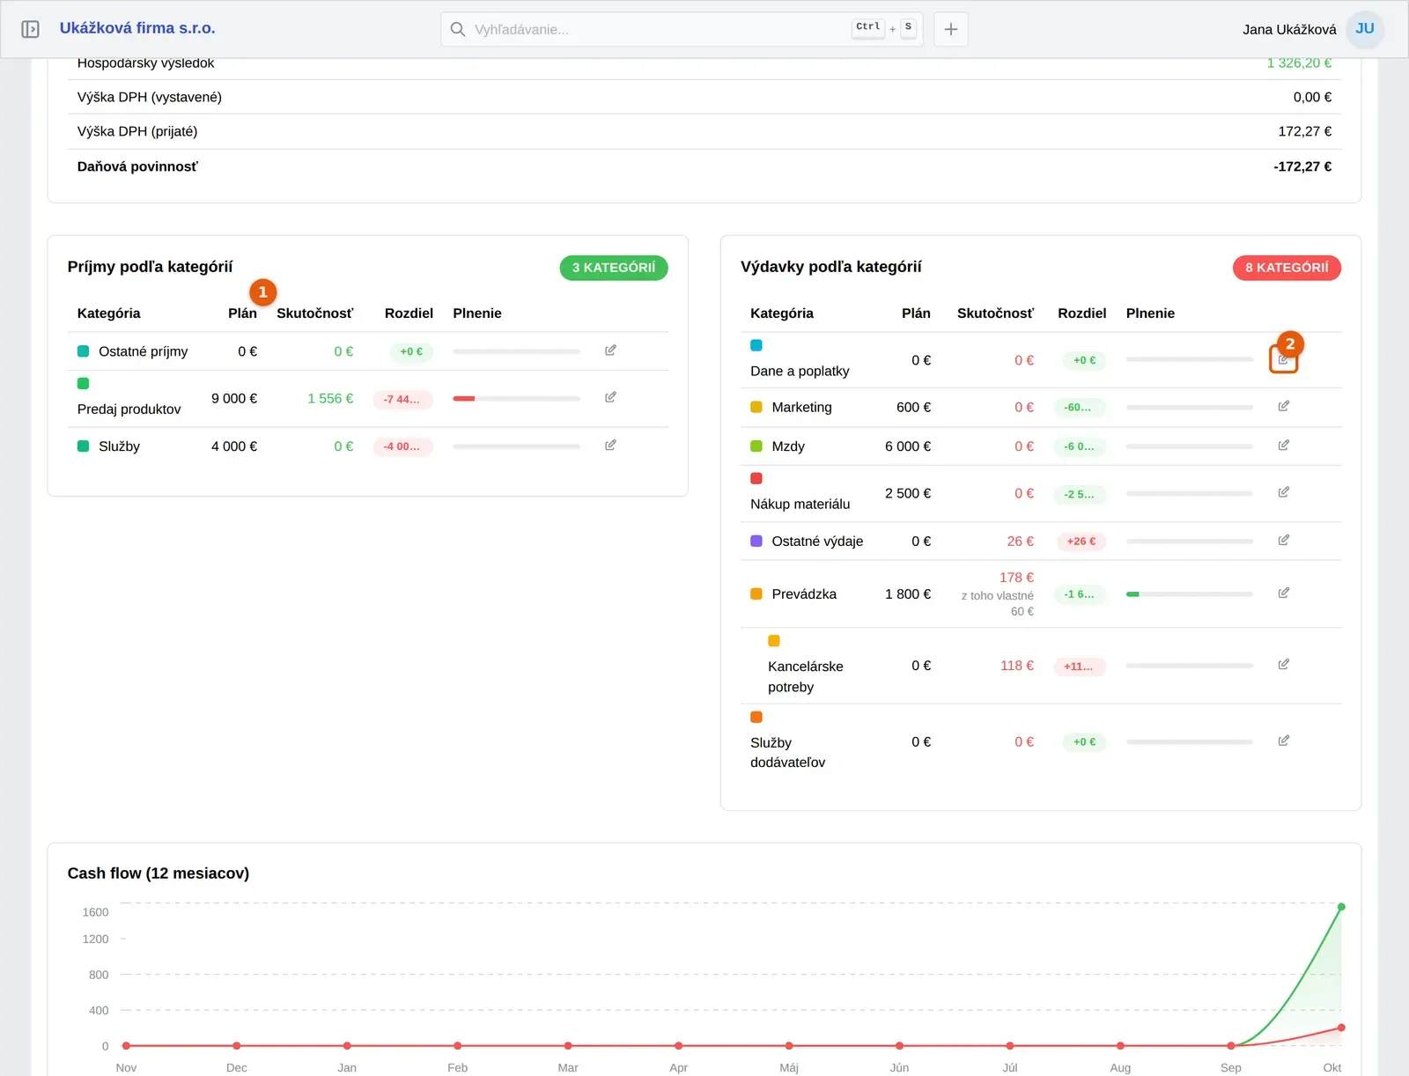Edit the Nákup materiálu plan

[x=1284, y=492]
